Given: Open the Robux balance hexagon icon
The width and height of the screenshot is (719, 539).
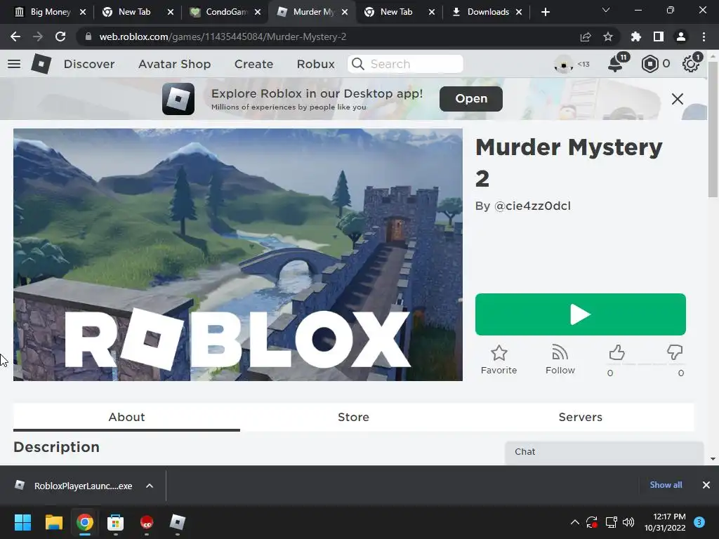Looking at the screenshot, I should pos(649,64).
